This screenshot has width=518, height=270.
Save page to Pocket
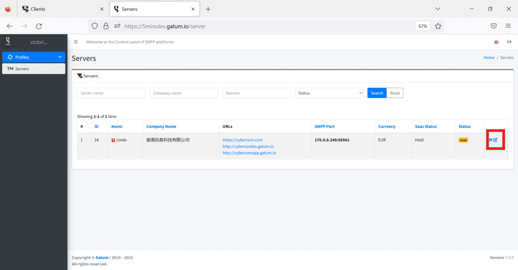(494, 26)
